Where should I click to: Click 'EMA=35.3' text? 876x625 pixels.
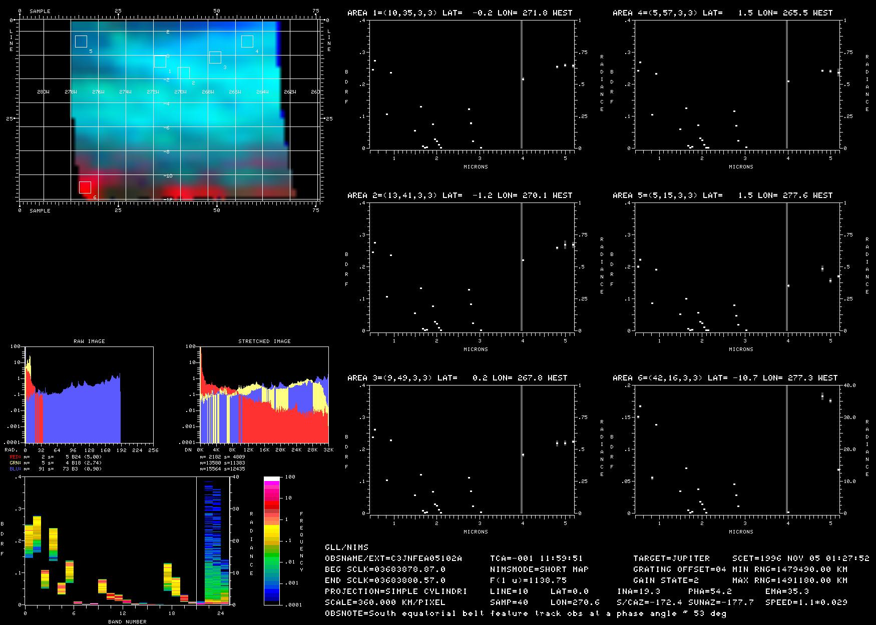point(787,591)
